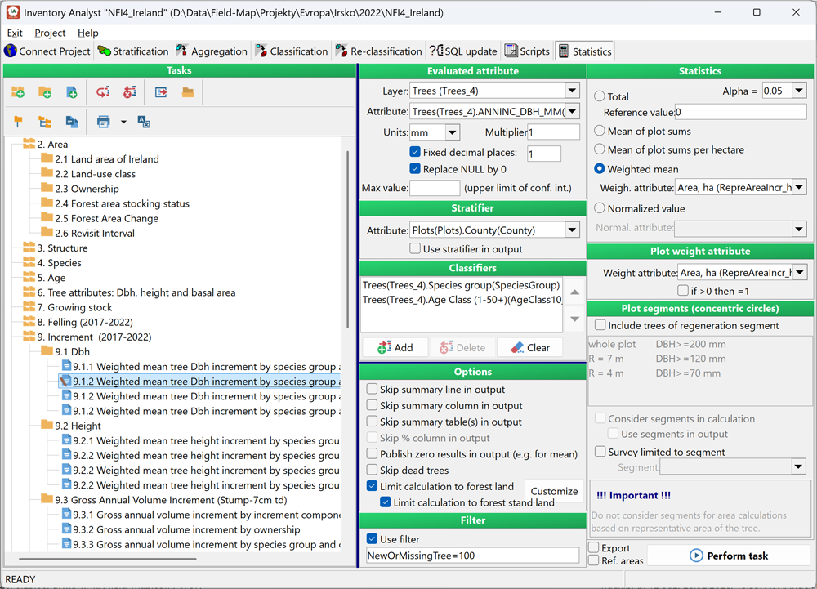Click the folder tree structure icon
Screen dimensions: 817x589
[x=45, y=122]
